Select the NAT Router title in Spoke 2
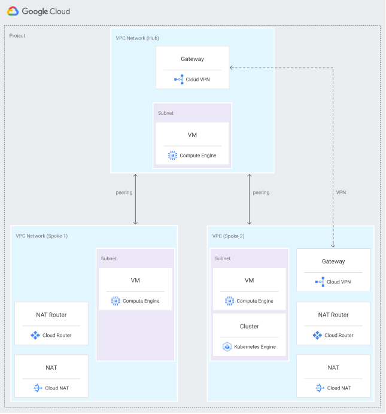The image size is (386, 414). click(333, 315)
